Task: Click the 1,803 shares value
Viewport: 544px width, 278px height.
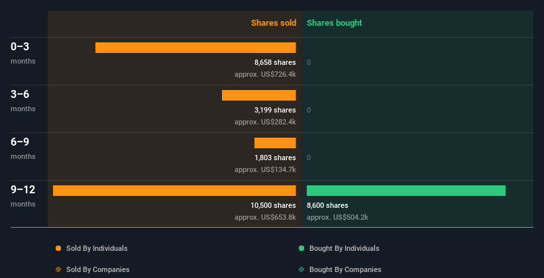Action: [275, 158]
